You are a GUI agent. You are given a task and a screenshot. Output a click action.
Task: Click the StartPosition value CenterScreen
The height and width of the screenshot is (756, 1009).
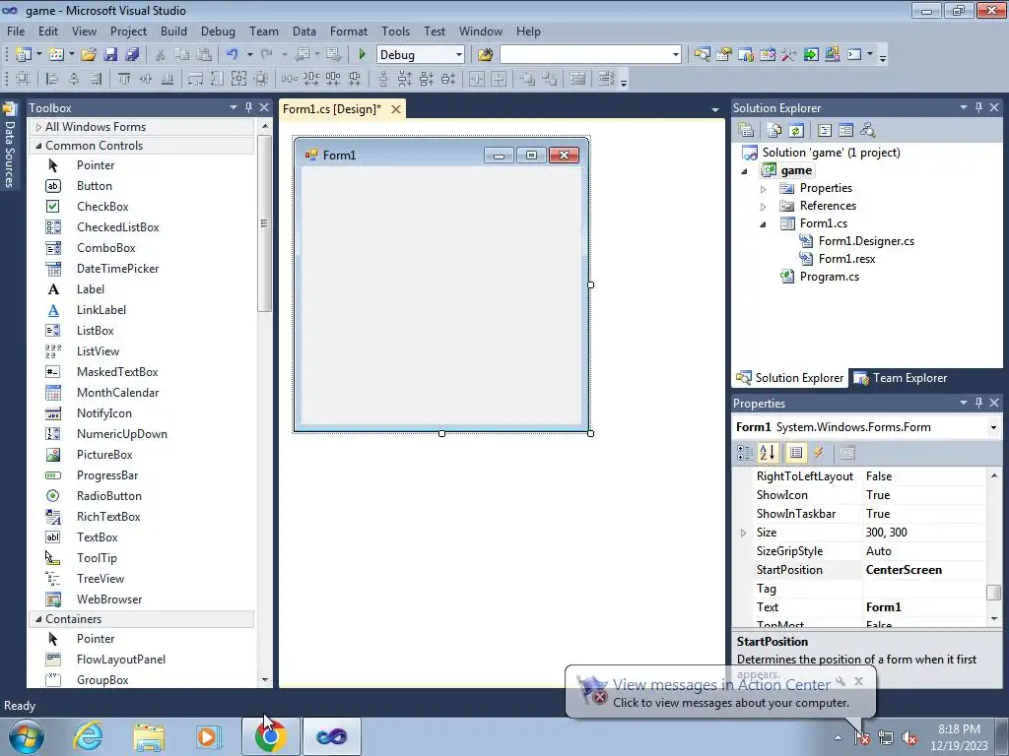904,570
